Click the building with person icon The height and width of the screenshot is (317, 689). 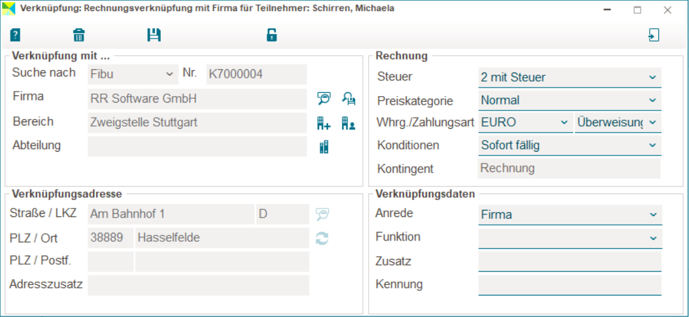click(x=348, y=123)
